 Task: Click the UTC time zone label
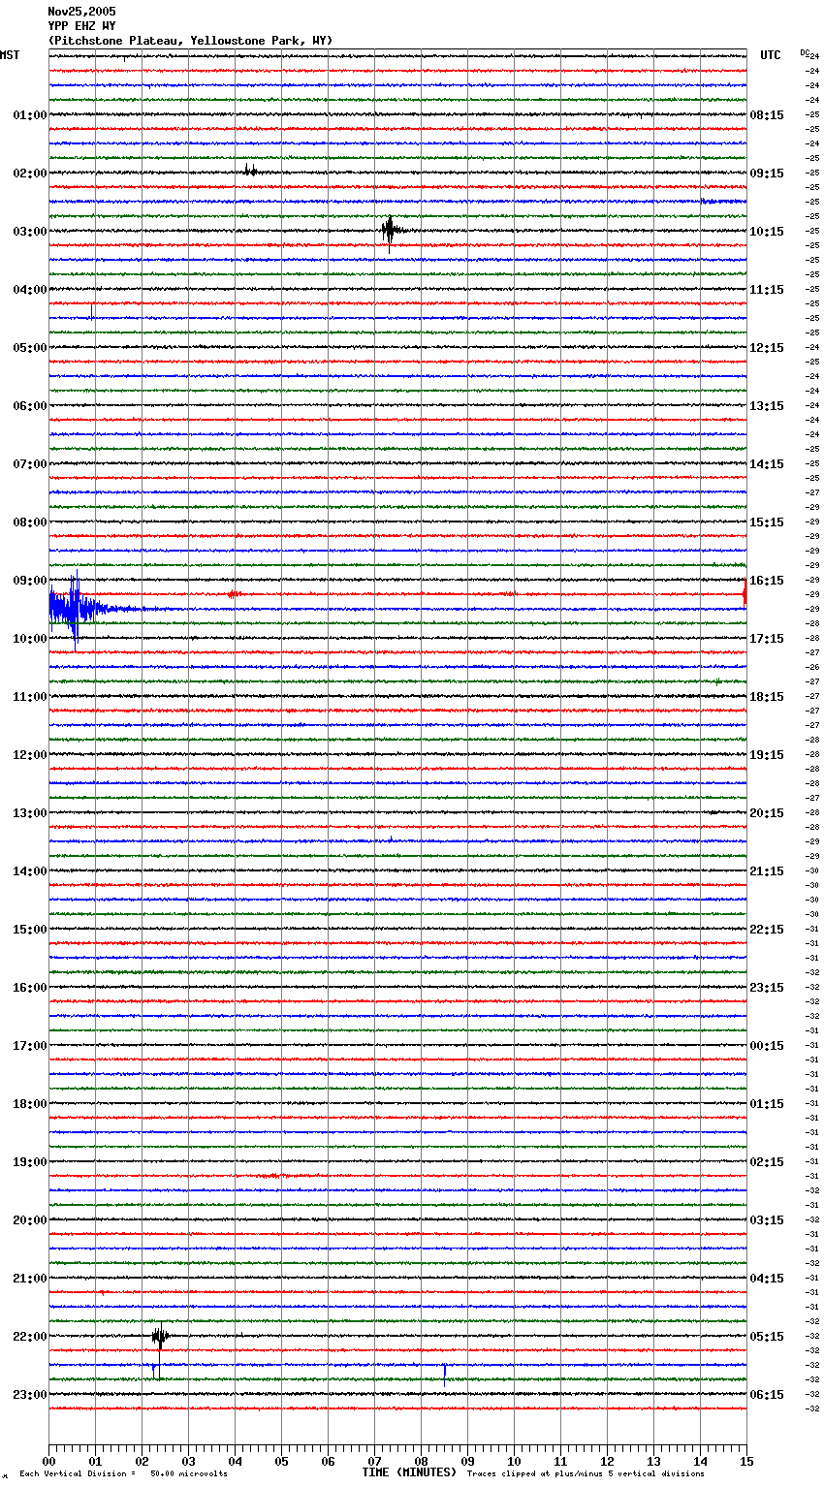(771, 55)
